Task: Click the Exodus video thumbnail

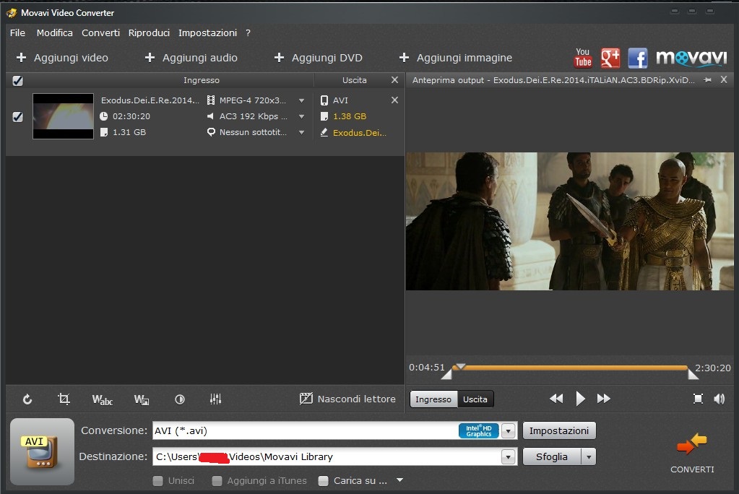Action: [63, 116]
